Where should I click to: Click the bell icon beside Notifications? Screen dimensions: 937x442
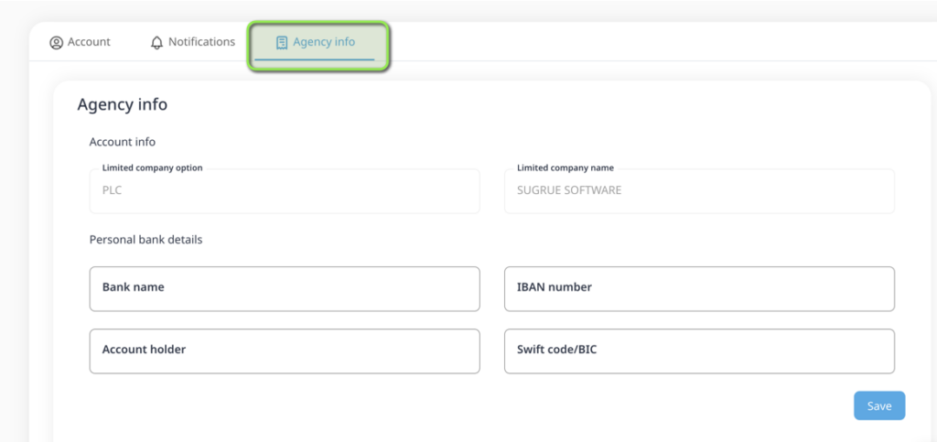[x=156, y=42]
